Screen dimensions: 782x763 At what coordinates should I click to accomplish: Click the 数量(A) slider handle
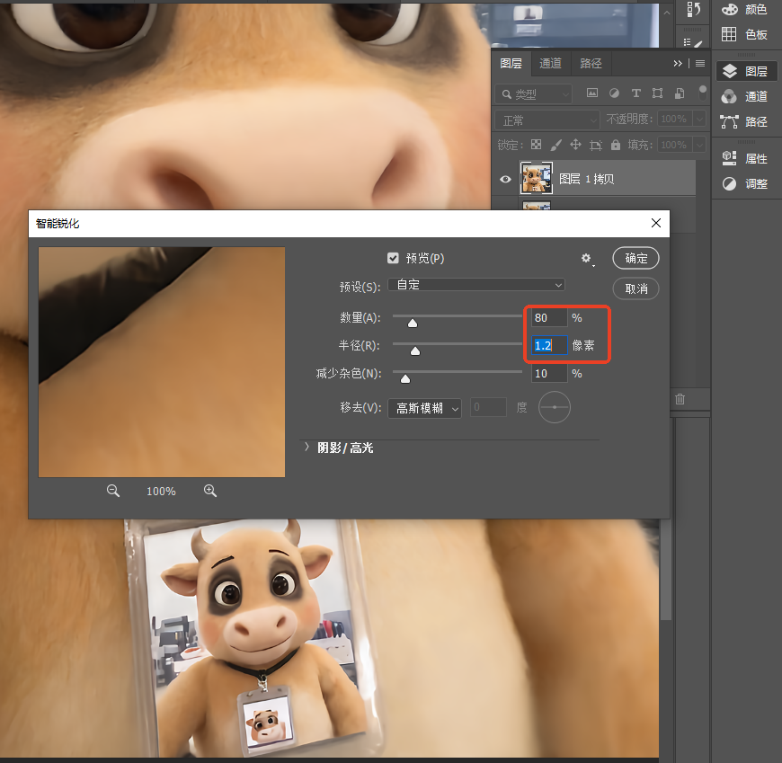[x=413, y=324]
